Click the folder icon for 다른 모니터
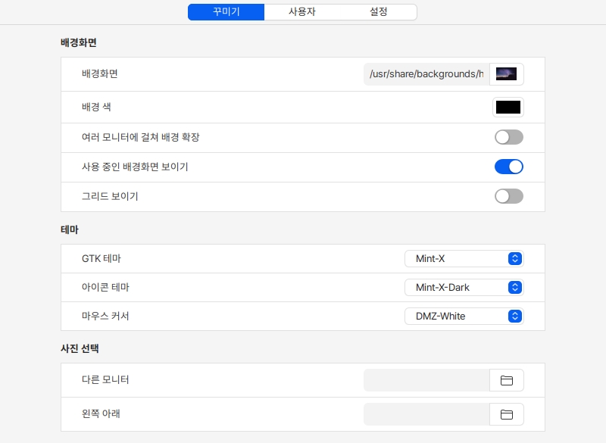Screen dimensions: 606x443 (507, 380)
